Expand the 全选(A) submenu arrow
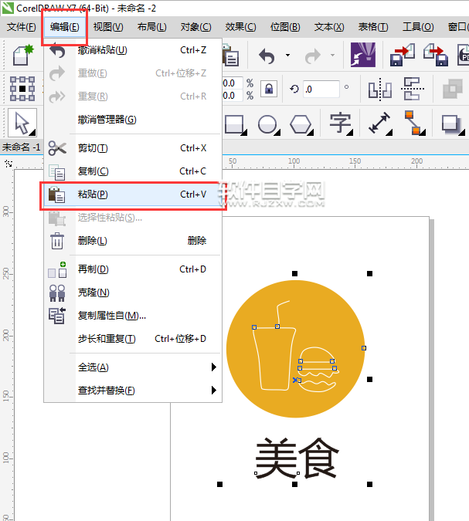This screenshot has height=521, width=469. (214, 367)
